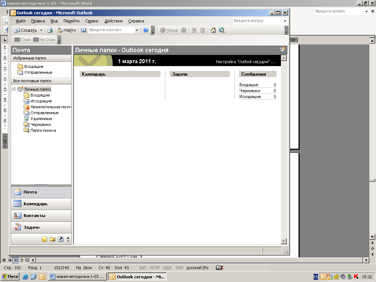Open standard toolbar options arrow after Help
Viewport: 376px width, 282px height.
pos(153,30)
